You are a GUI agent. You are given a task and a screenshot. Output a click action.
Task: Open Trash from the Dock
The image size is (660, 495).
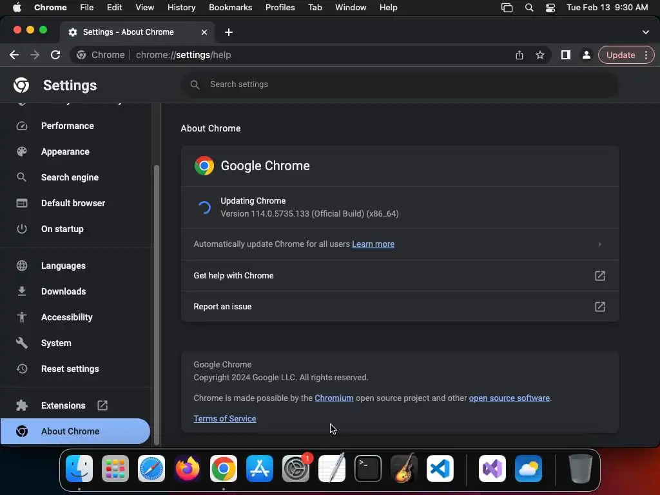[x=581, y=469]
